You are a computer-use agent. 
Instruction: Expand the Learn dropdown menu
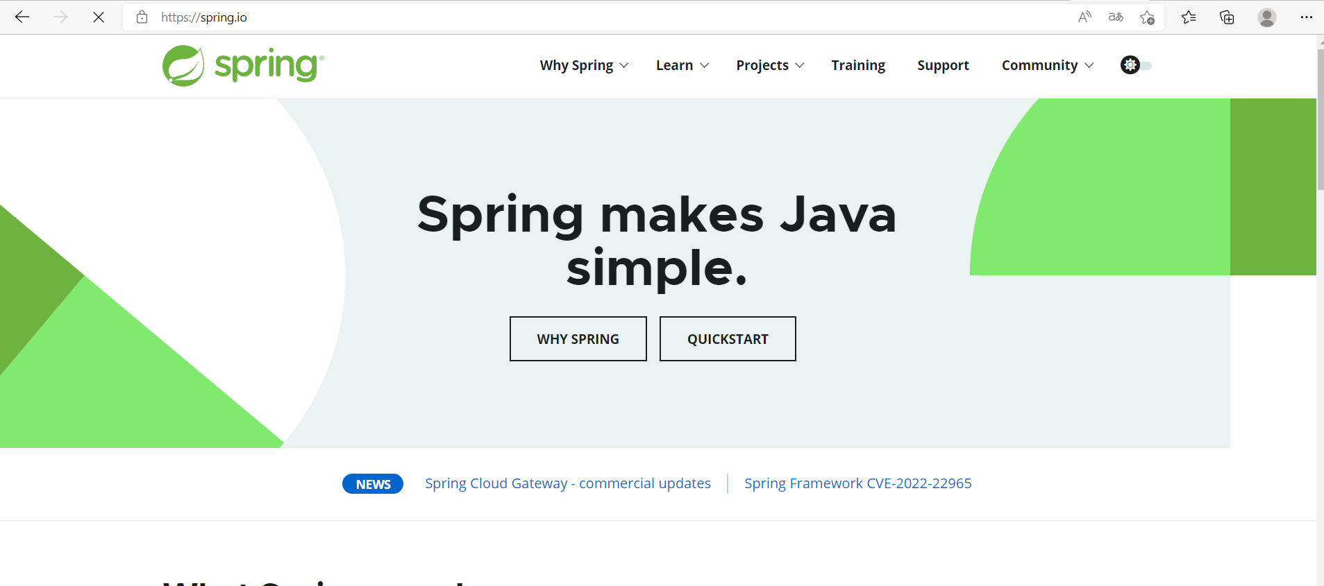[x=682, y=65]
